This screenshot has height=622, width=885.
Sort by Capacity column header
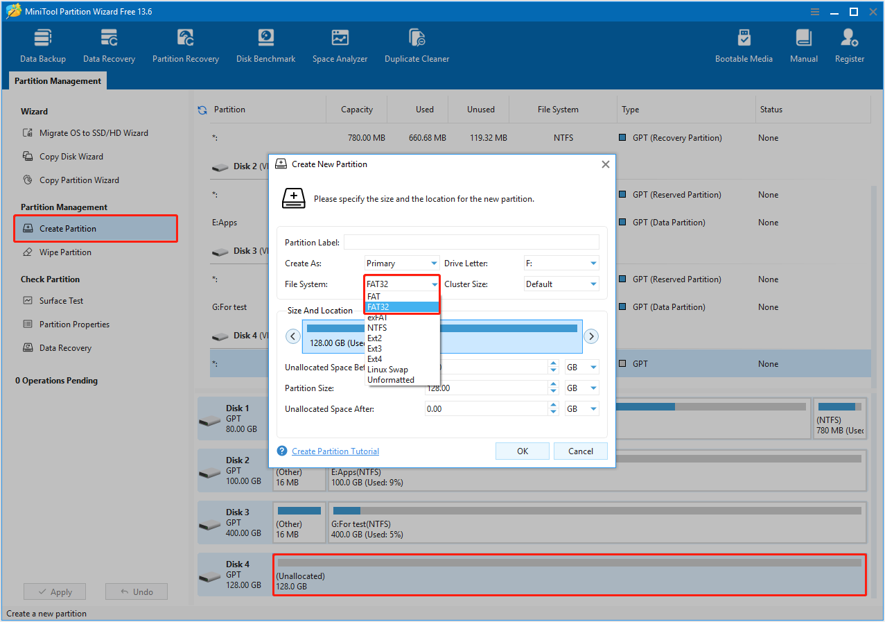pyautogui.click(x=357, y=110)
